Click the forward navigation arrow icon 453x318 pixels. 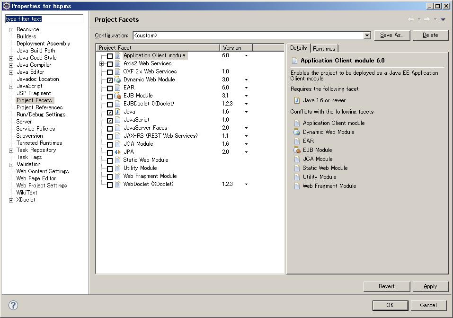click(426, 19)
